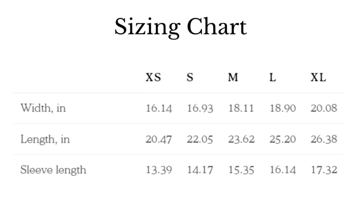This screenshot has height=209, width=361.
Task: Select XL width value 20.08
Action: coord(324,108)
